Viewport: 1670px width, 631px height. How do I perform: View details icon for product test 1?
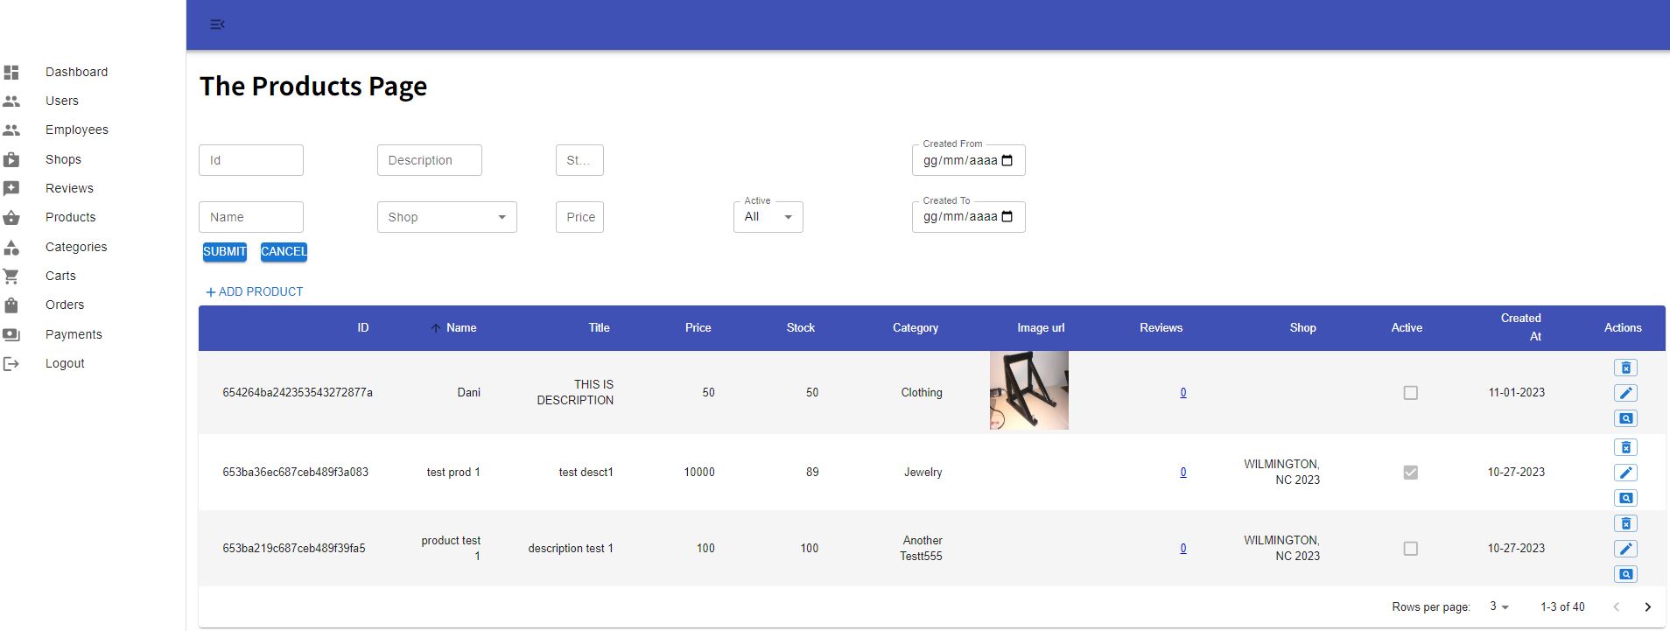coord(1625,574)
